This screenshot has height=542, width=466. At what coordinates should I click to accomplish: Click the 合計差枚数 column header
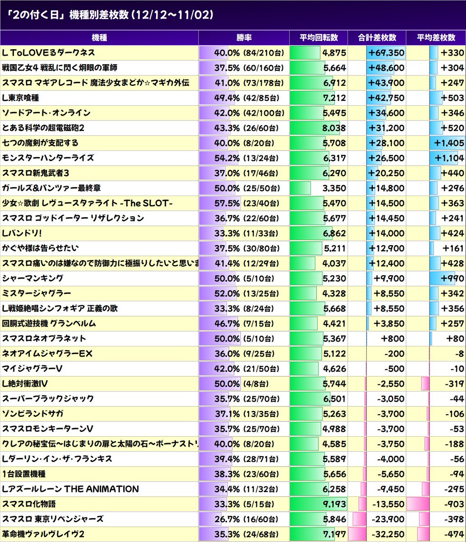(x=377, y=37)
